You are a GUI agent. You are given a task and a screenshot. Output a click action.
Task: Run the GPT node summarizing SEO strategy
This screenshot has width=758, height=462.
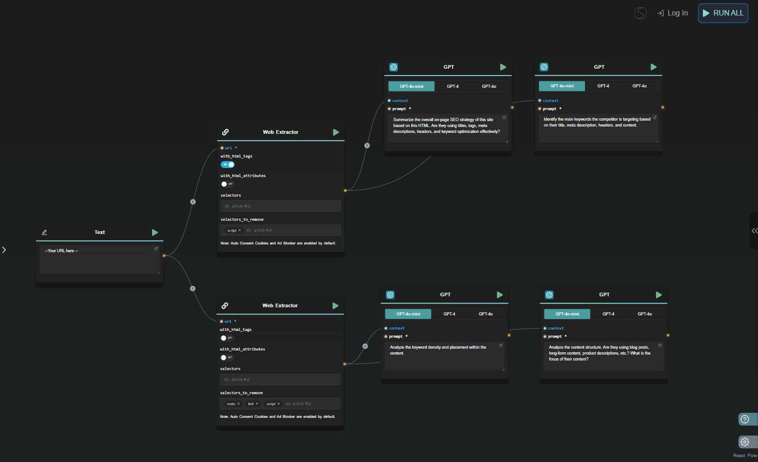(x=503, y=67)
